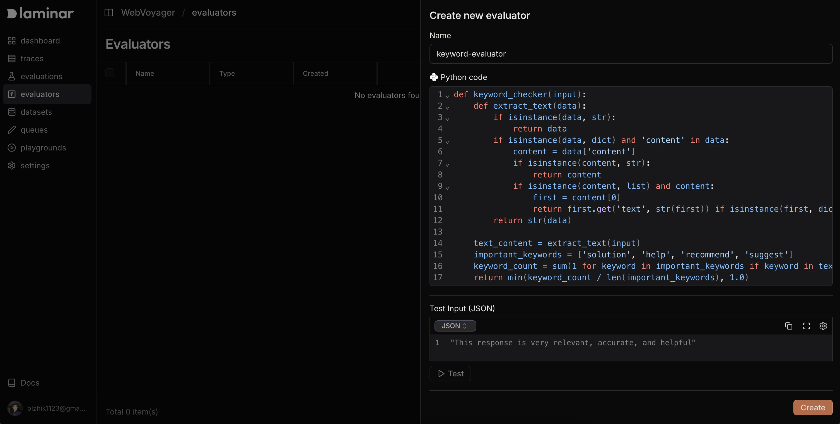Copy the test input with the copy icon
840x424 pixels.
[789, 326]
